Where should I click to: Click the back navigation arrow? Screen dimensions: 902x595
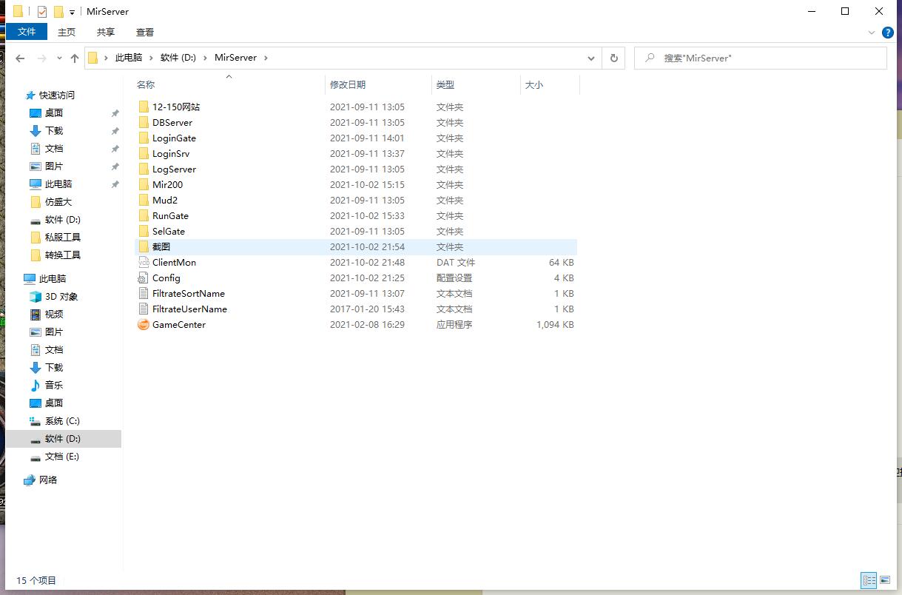point(20,58)
